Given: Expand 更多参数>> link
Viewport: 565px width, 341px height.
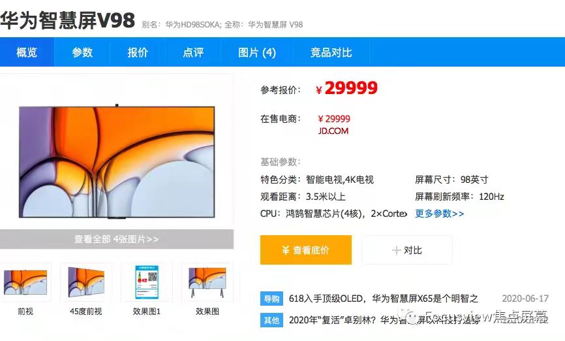Looking at the screenshot, I should (439, 214).
